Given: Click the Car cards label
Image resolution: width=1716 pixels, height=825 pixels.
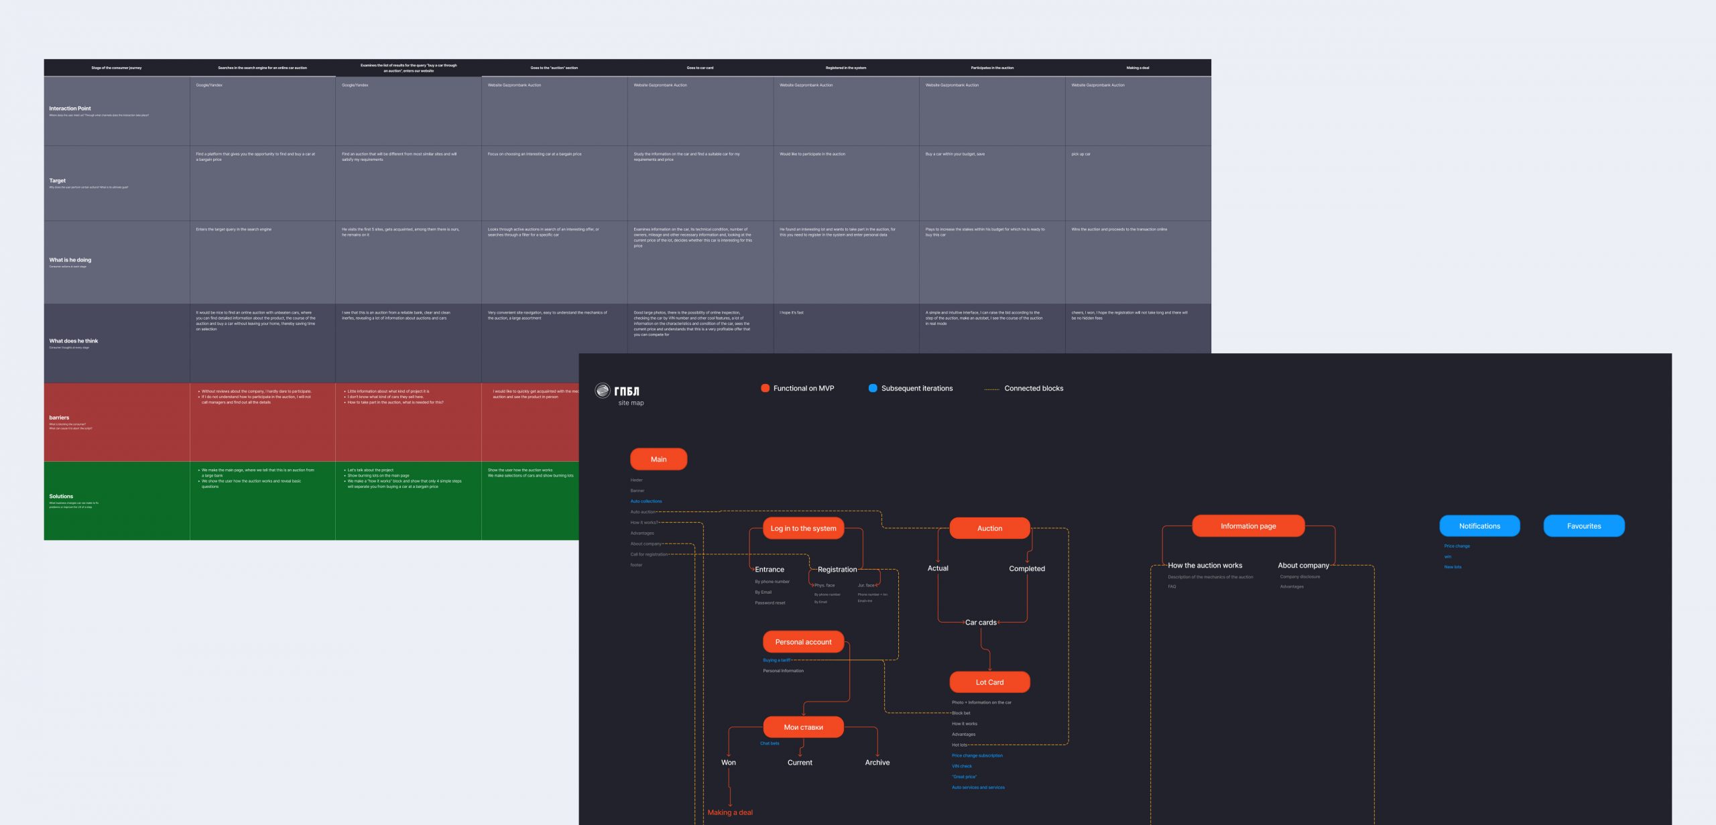Looking at the screenshot, I should point(981,623).
